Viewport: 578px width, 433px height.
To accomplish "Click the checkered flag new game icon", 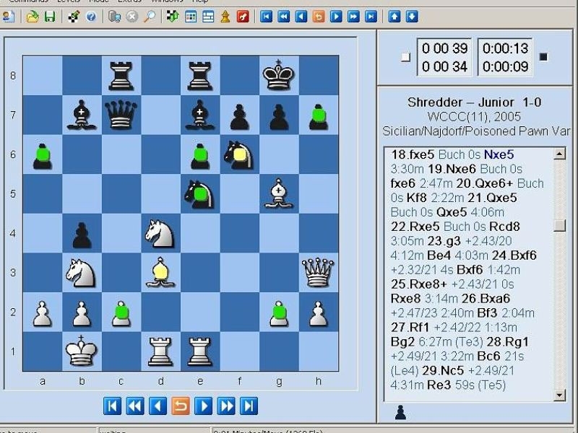I will click(74, 16).
